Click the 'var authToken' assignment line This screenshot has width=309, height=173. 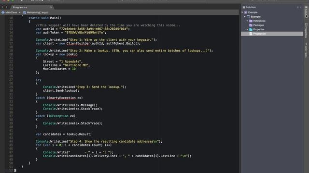point(71,32)
